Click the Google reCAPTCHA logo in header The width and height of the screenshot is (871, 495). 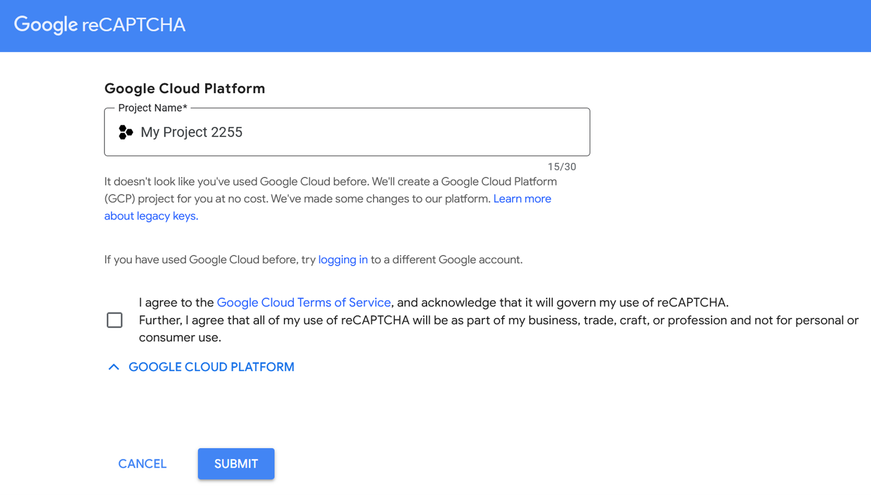[99, 25]
